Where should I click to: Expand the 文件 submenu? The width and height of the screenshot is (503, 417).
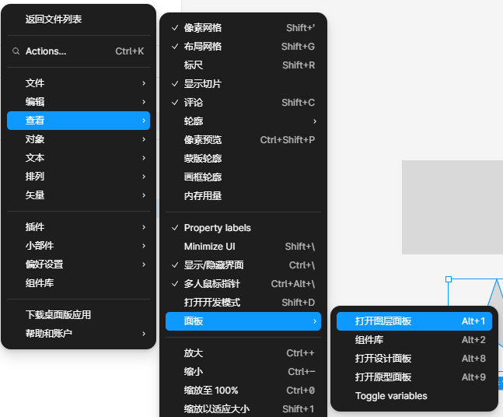click(x=79, y=83)
